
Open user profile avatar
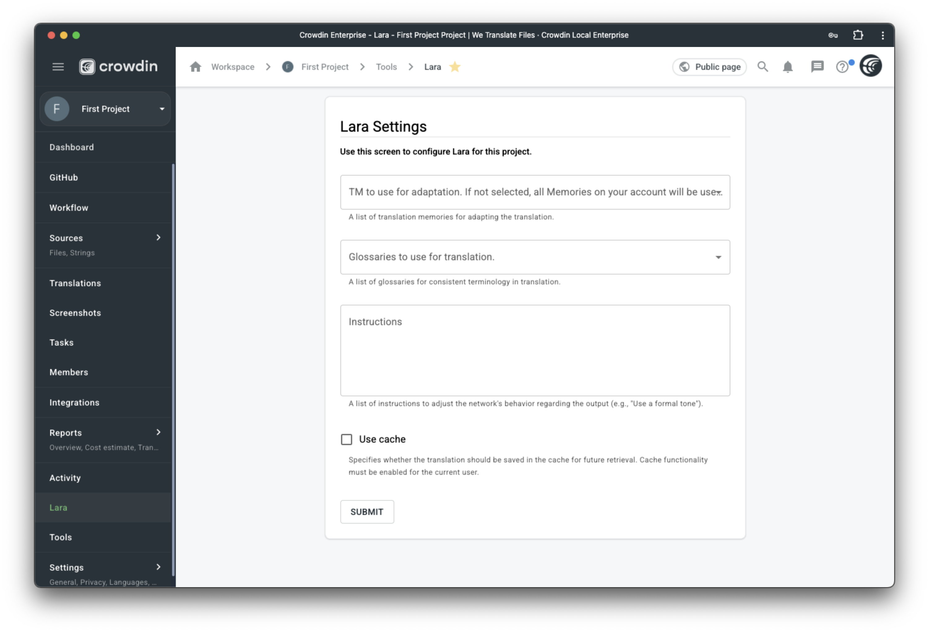[871, 66]
